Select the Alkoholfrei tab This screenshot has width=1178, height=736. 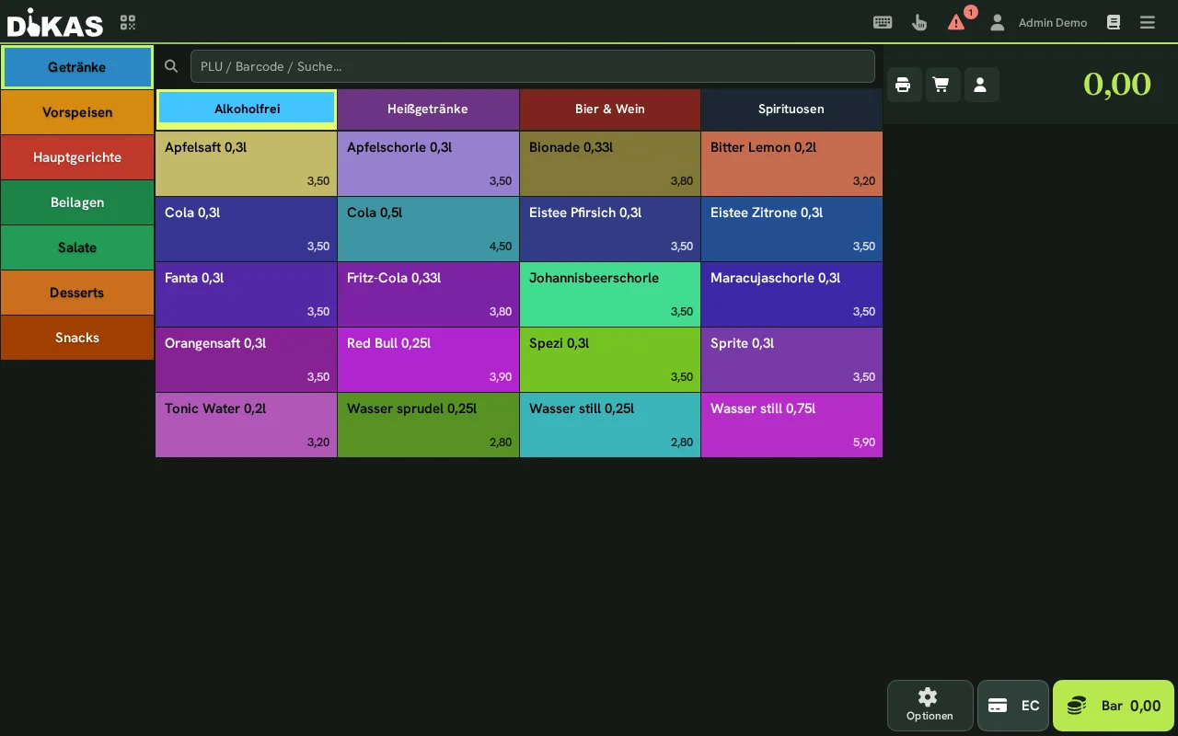[247, 109]
